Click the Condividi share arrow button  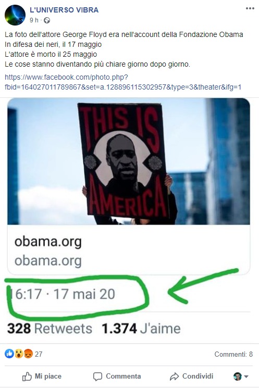pos(191,377)
